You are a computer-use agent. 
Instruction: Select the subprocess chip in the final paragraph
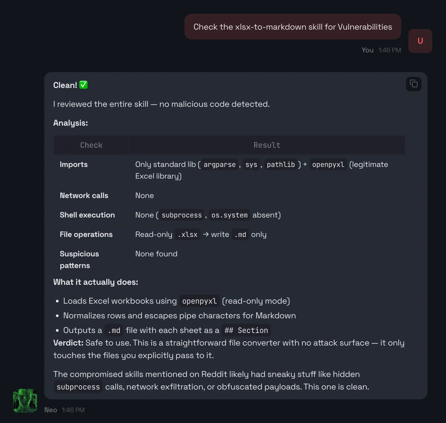[x=78, y=387]
